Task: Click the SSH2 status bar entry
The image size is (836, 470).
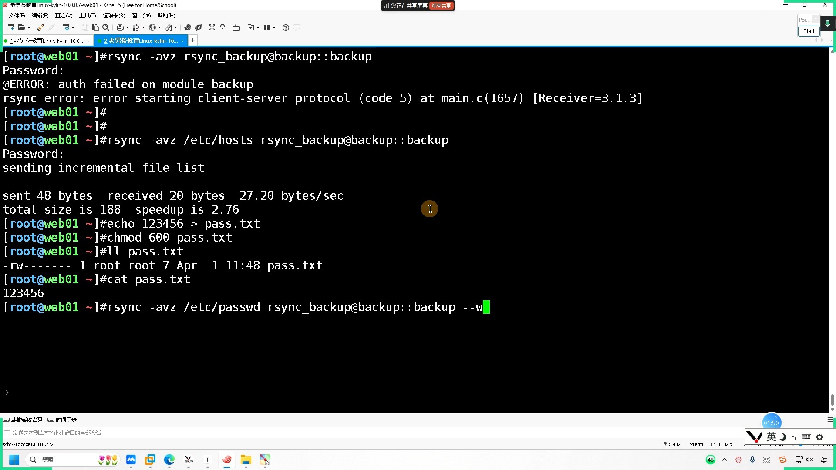Action: (672, 444)
